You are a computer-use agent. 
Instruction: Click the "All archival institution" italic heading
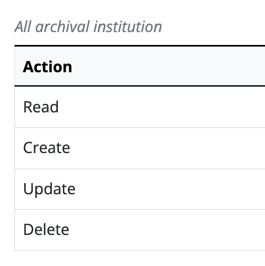coord(88,27)
